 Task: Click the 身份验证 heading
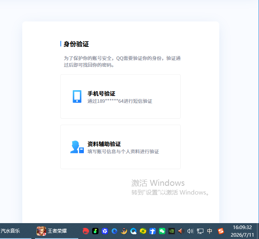76,44
